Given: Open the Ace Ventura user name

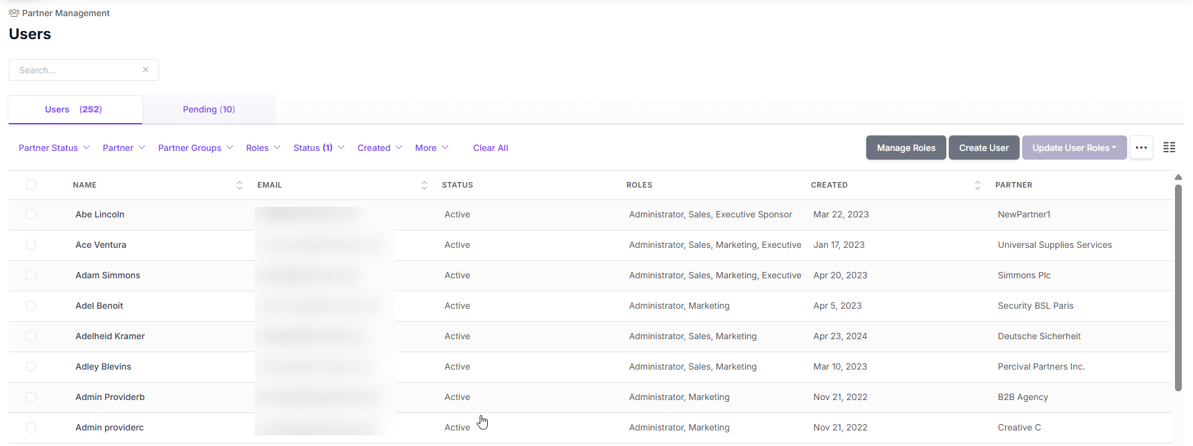Looking at the screenshot, I should point(101,245).
